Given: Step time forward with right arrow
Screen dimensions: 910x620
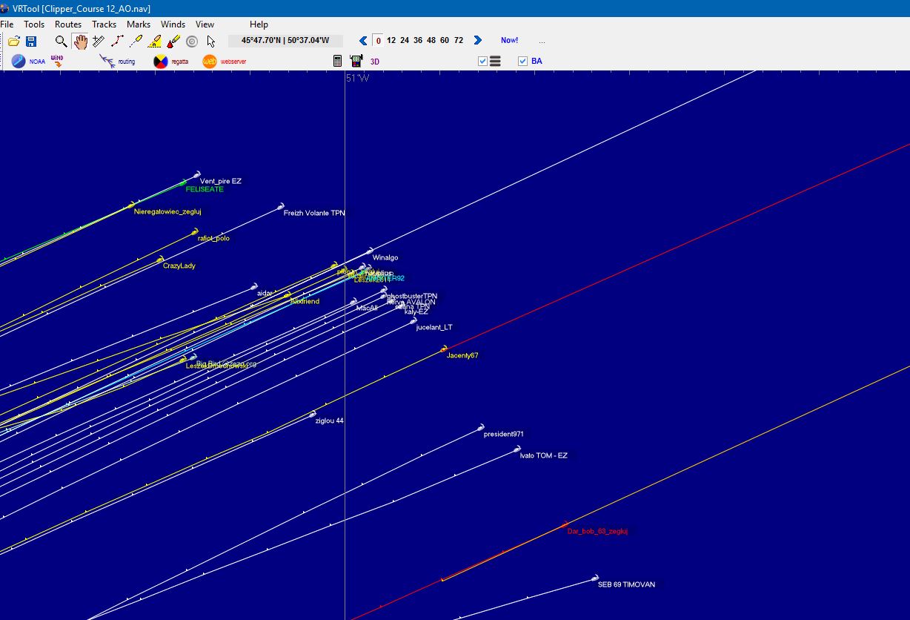Looking at the screenshot, I should (x=477, y=41).
